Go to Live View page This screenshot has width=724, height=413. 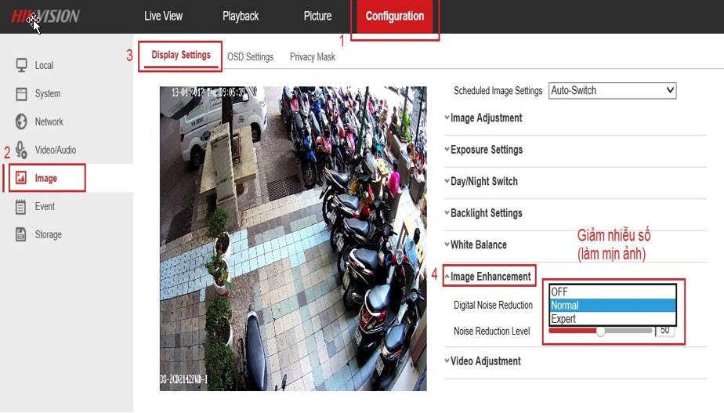click(163, 16)
